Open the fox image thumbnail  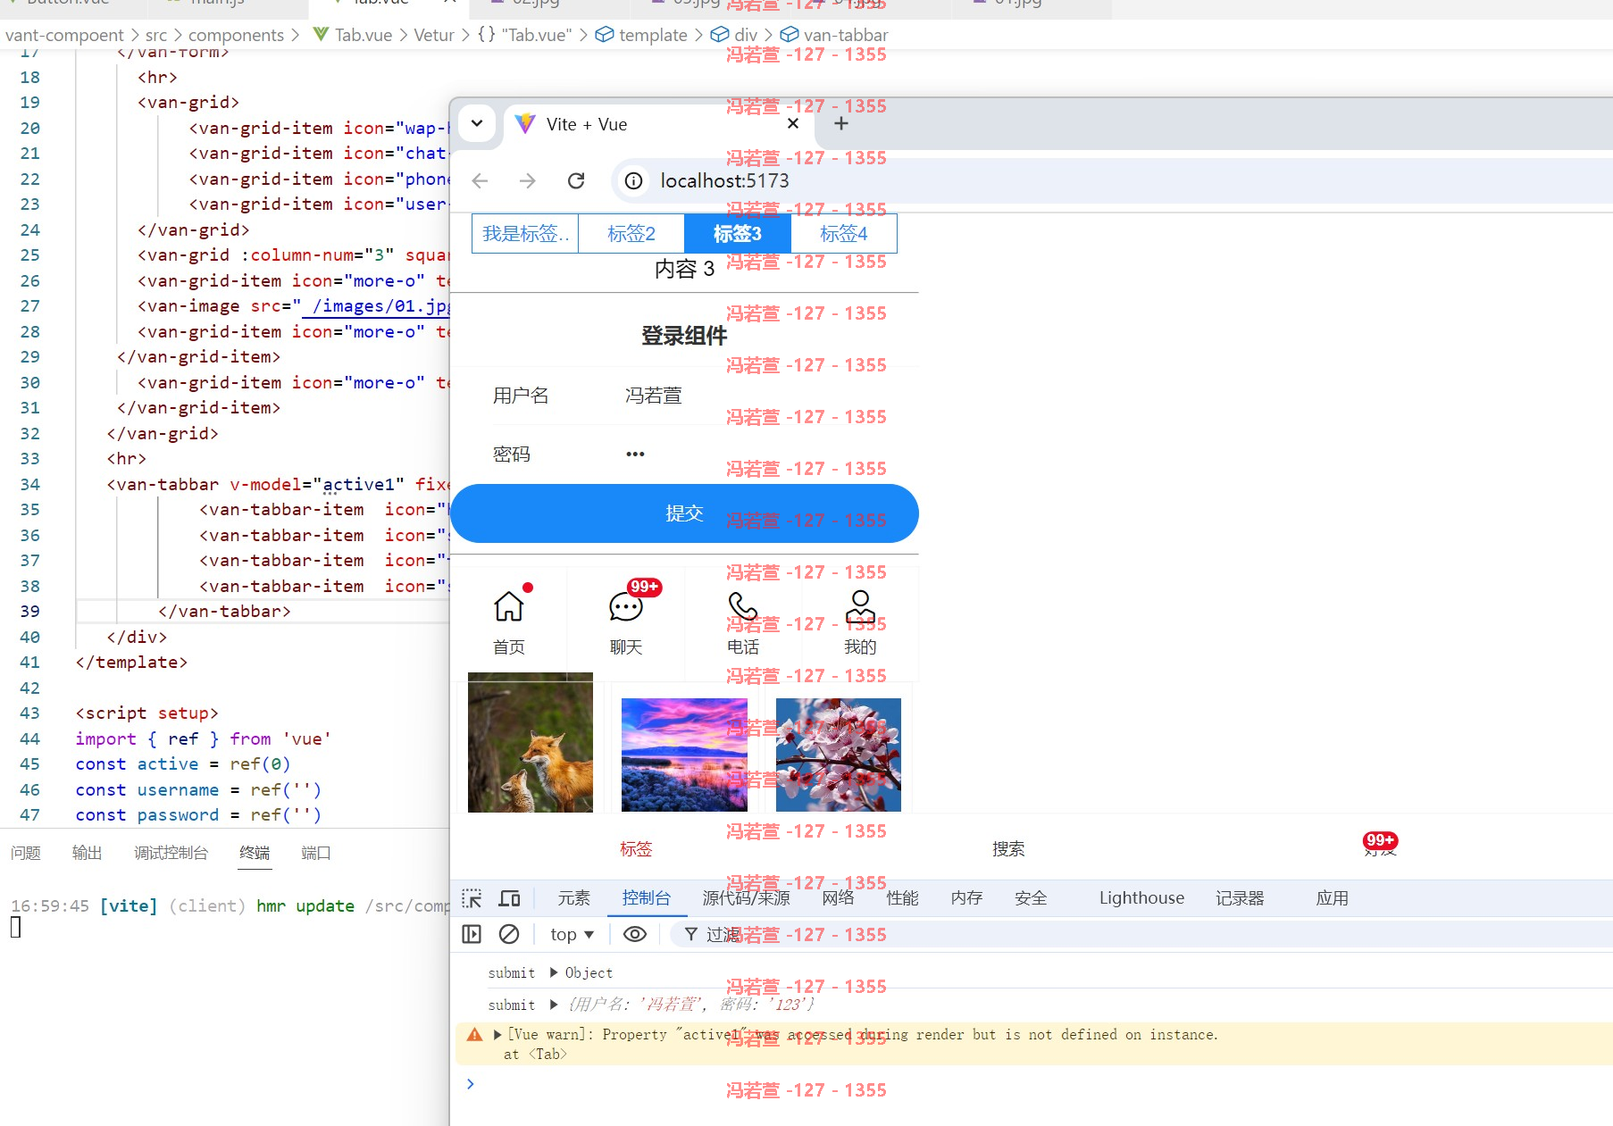[531, 743]
